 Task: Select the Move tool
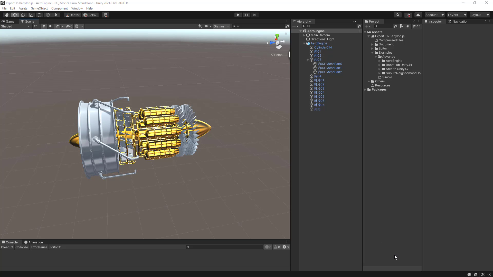tap(15, 15)
